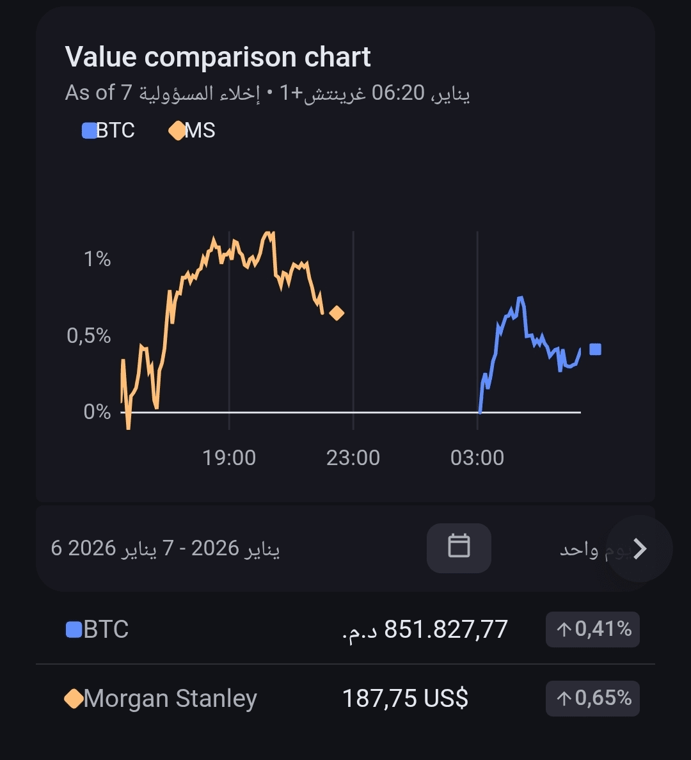Image resolution: width=691 pixels, height=760 pixels.
Task: Click the 6–7 يناير 2026 date range text
Action: click(165, 548)
